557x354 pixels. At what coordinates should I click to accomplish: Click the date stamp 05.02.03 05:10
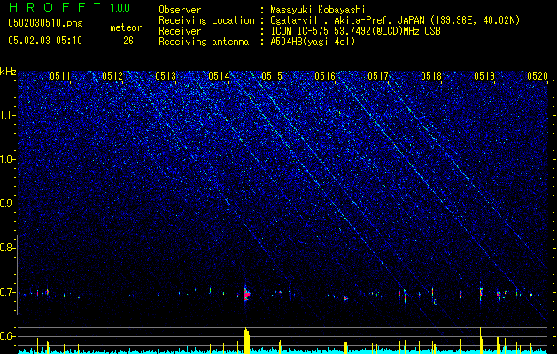[45, 41]
